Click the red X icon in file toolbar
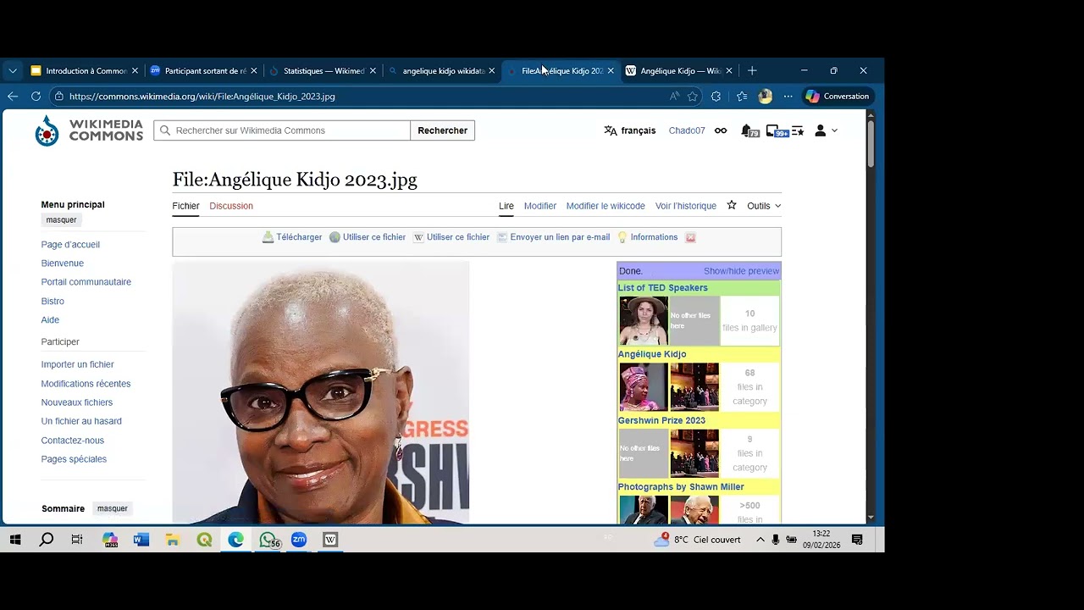Viewport: 1084px width, 610px height. pyautogui.click(x=690, y=237)
